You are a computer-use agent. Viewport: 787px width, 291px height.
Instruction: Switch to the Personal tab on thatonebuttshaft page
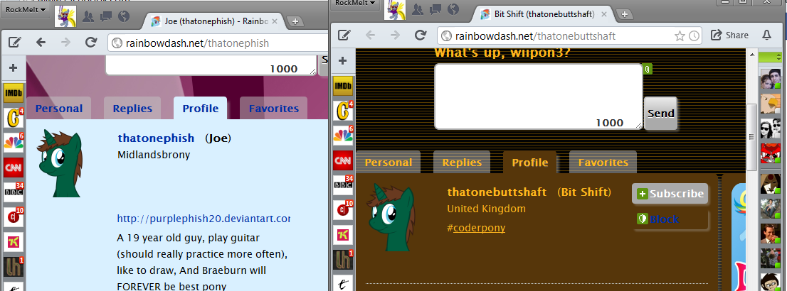[388, 163]
